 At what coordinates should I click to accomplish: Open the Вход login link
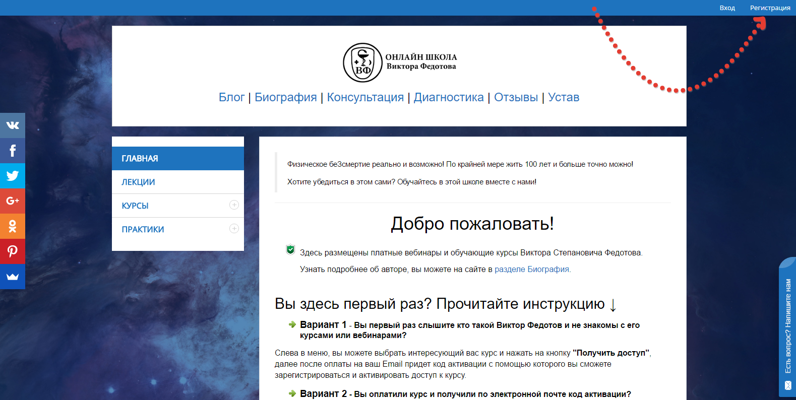pyautogui.click(x=727, y=8)
